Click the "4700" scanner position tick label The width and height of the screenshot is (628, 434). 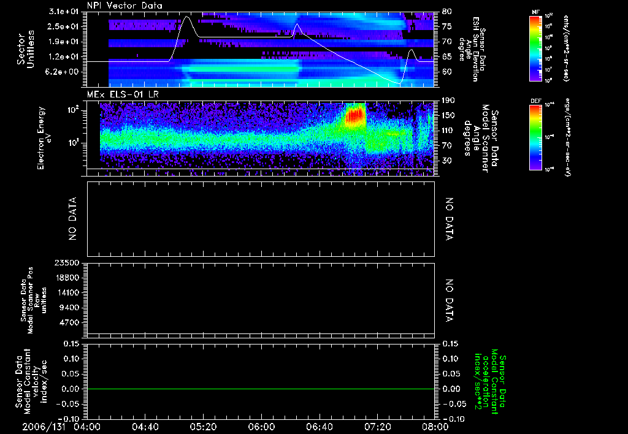click(71, 322)
